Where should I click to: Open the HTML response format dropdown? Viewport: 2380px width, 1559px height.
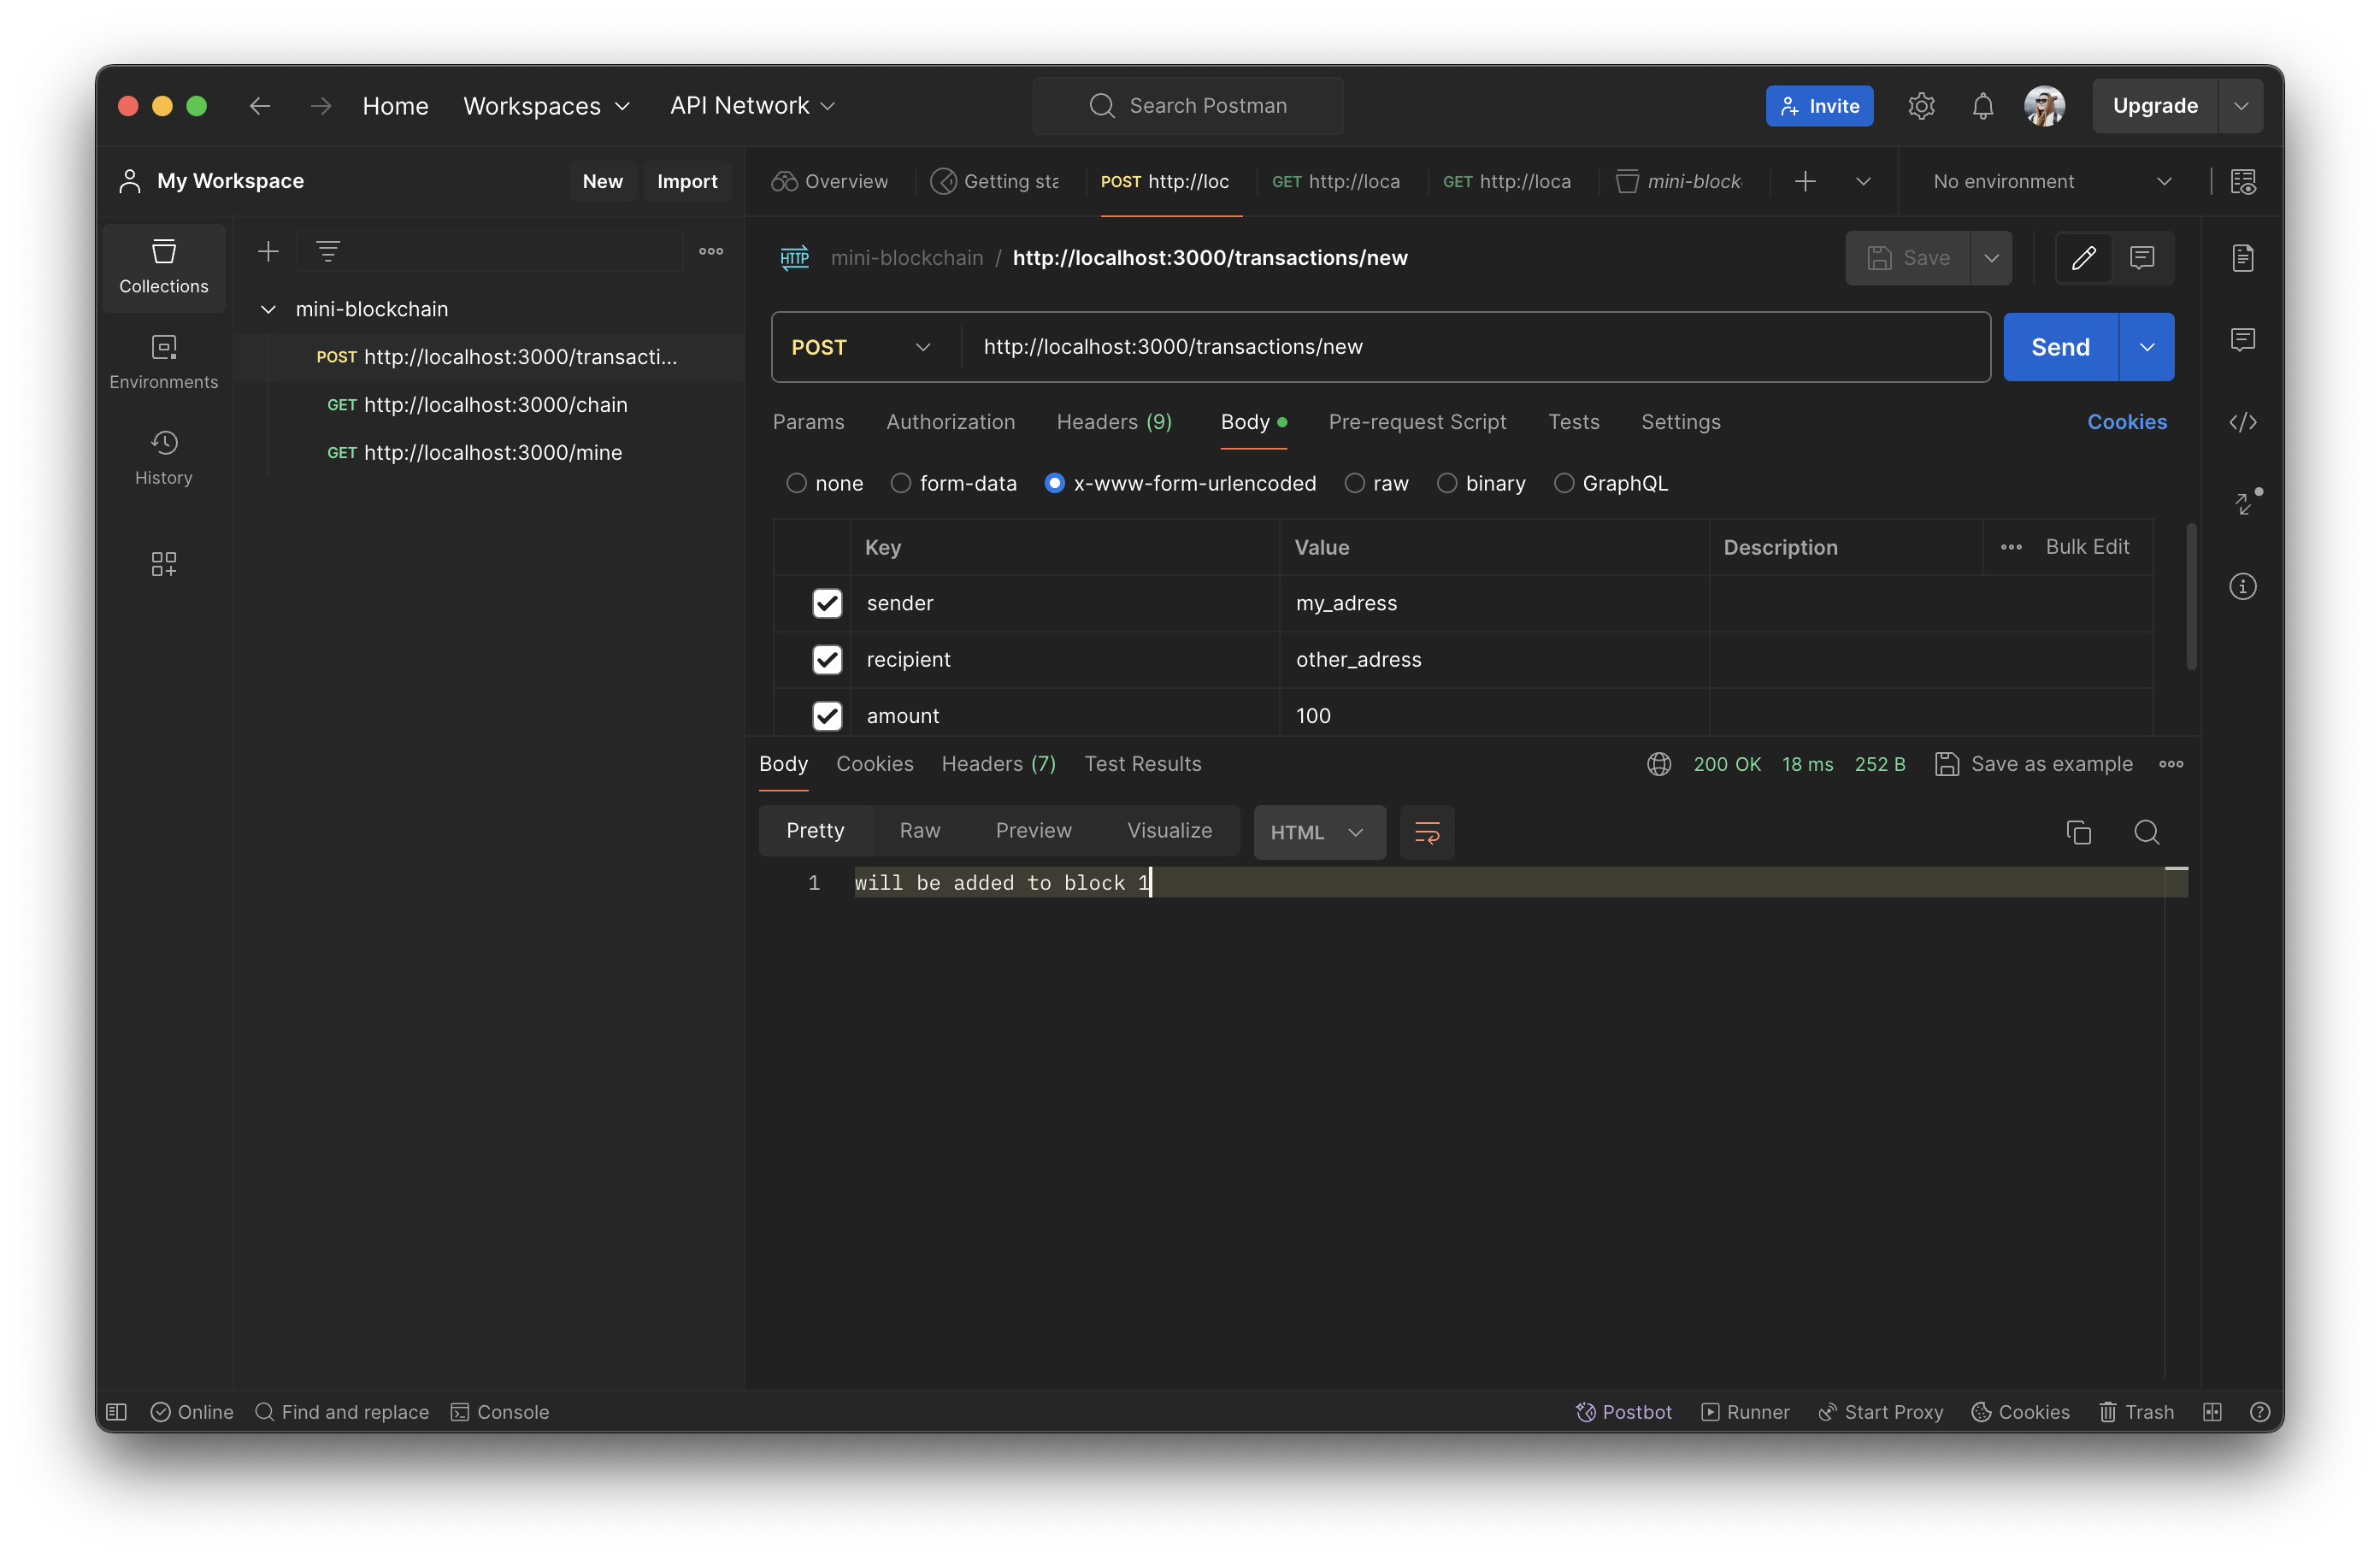1318,832
